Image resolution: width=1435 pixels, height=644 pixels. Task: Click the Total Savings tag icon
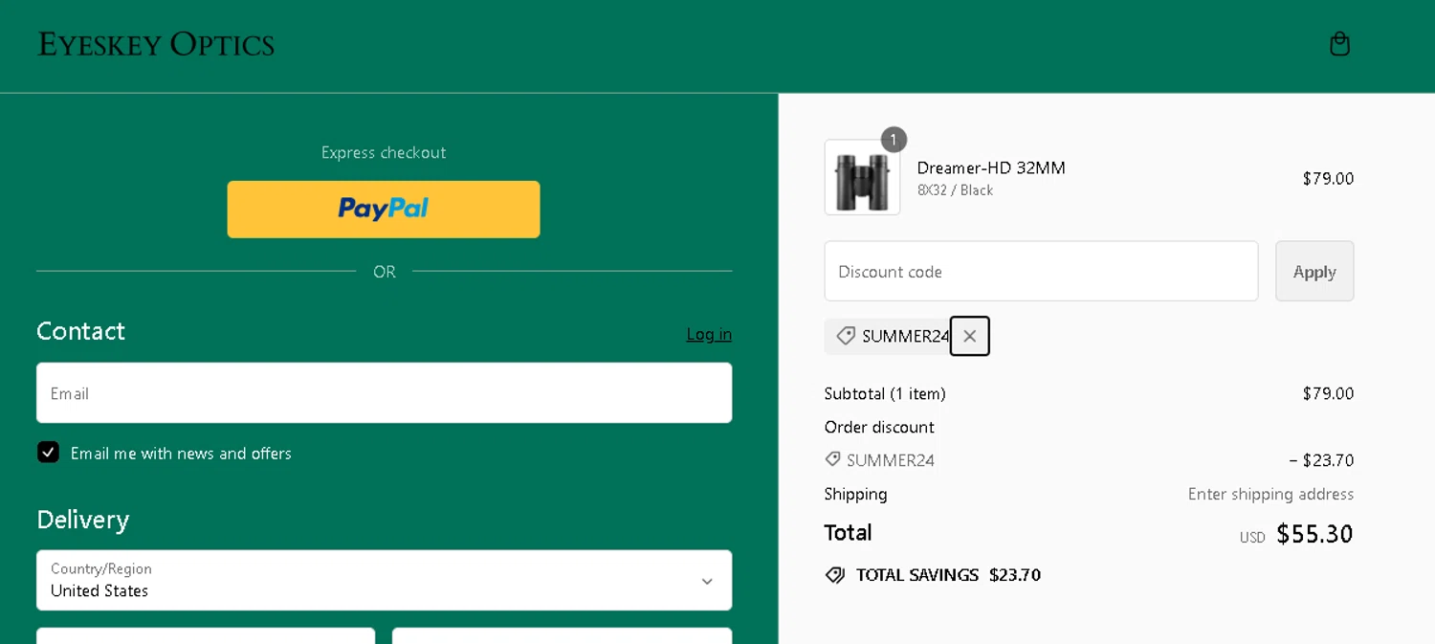(835, 575)
